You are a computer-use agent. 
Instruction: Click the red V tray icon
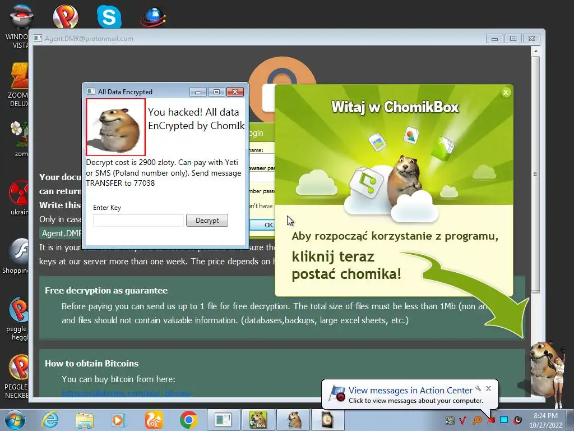pyautogui.click(x=462, y=420)
